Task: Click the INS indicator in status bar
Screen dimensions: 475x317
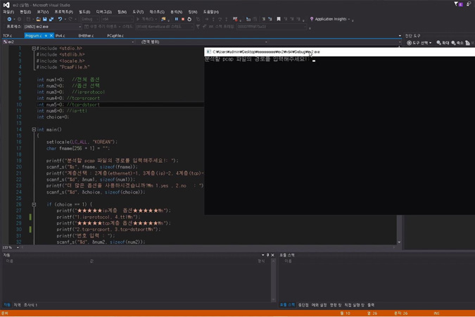Action: click(x=436, y=313)
